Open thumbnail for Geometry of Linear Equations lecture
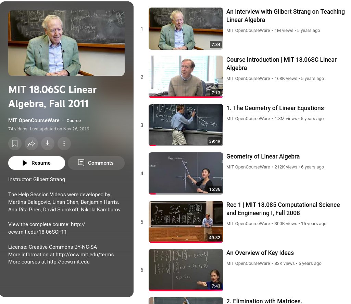Screen dimensions: 351x304 coord(186,125)
